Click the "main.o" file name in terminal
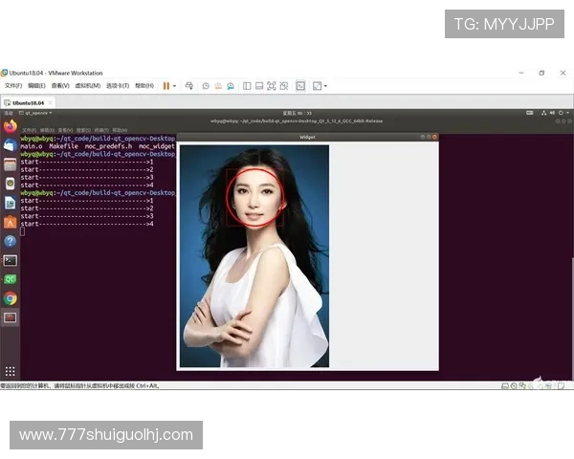 pyautogui.click(x=32, y=146)
